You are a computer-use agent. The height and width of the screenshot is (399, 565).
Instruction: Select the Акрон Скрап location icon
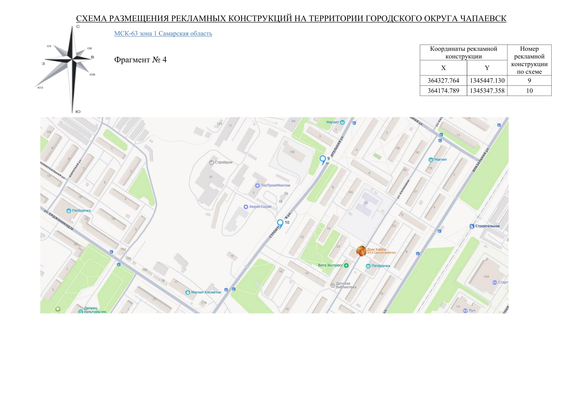(x=246, y=207)
